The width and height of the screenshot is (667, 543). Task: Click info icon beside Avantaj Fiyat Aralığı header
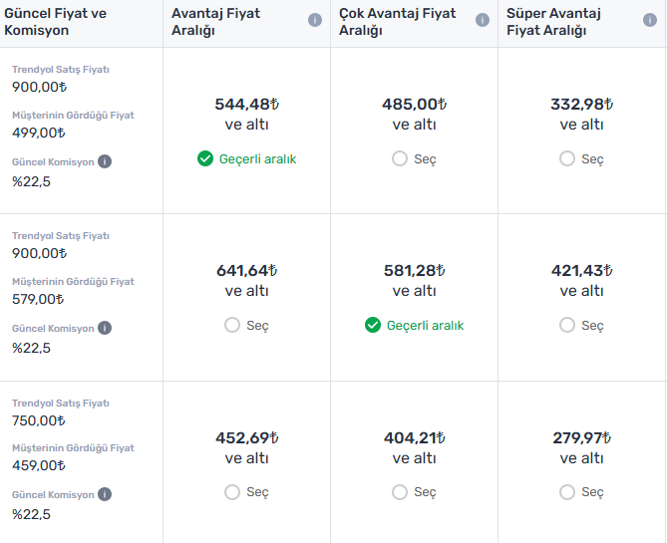click(315, 20)
